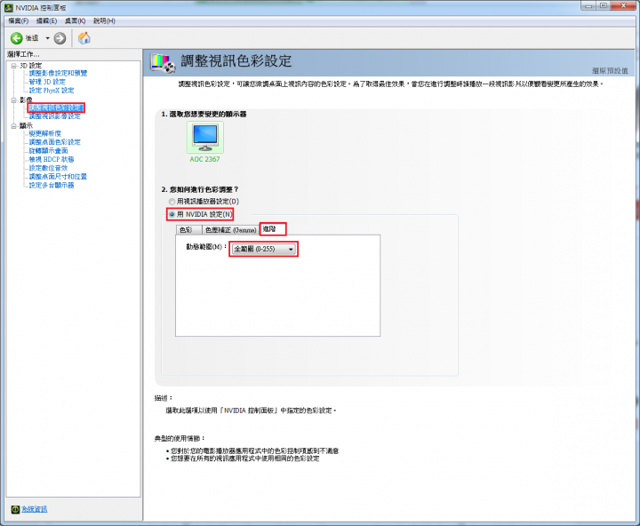Open 調整桌面尺寸和位置 in the tree
Viewport: 640px width, 526px height.
pyautogui.click(x=58, y=176)
